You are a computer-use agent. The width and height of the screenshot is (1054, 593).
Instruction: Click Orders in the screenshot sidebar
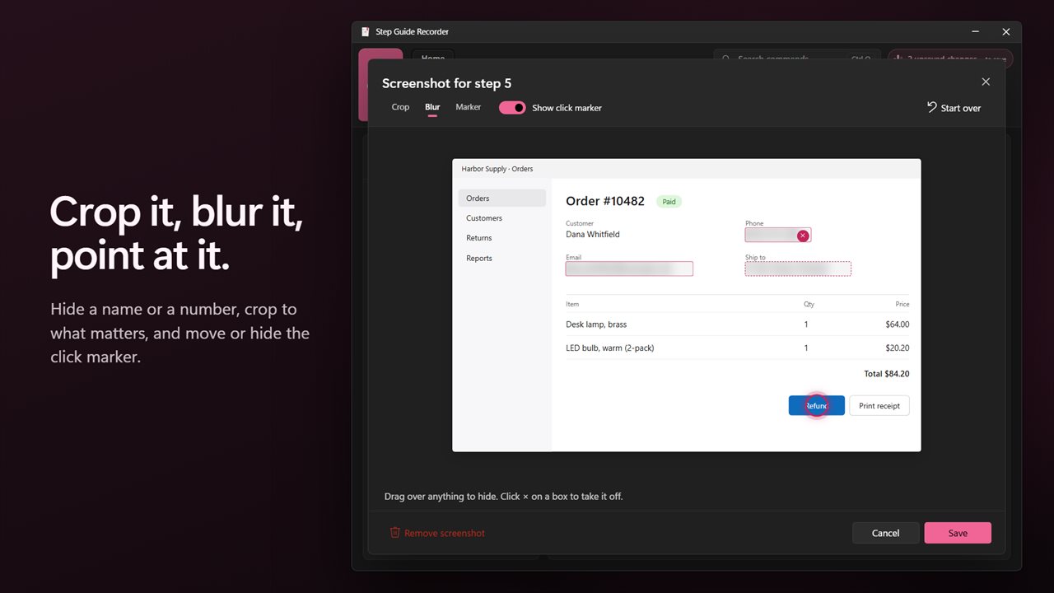pos(502,198)
